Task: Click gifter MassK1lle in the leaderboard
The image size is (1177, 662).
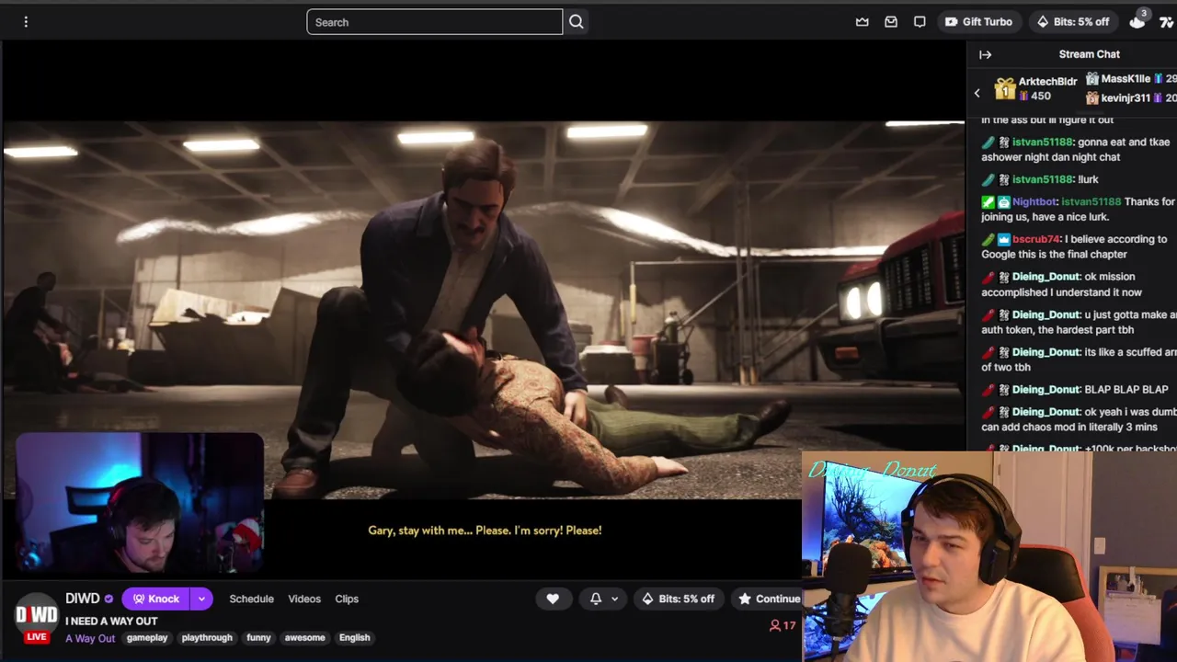Action: (x=1126, y=79)
